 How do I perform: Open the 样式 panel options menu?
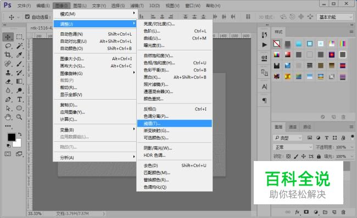click(x=352, y=32)
